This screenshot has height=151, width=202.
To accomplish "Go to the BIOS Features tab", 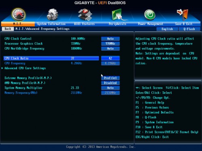I will pyautogui.click(x=84, y=24).
